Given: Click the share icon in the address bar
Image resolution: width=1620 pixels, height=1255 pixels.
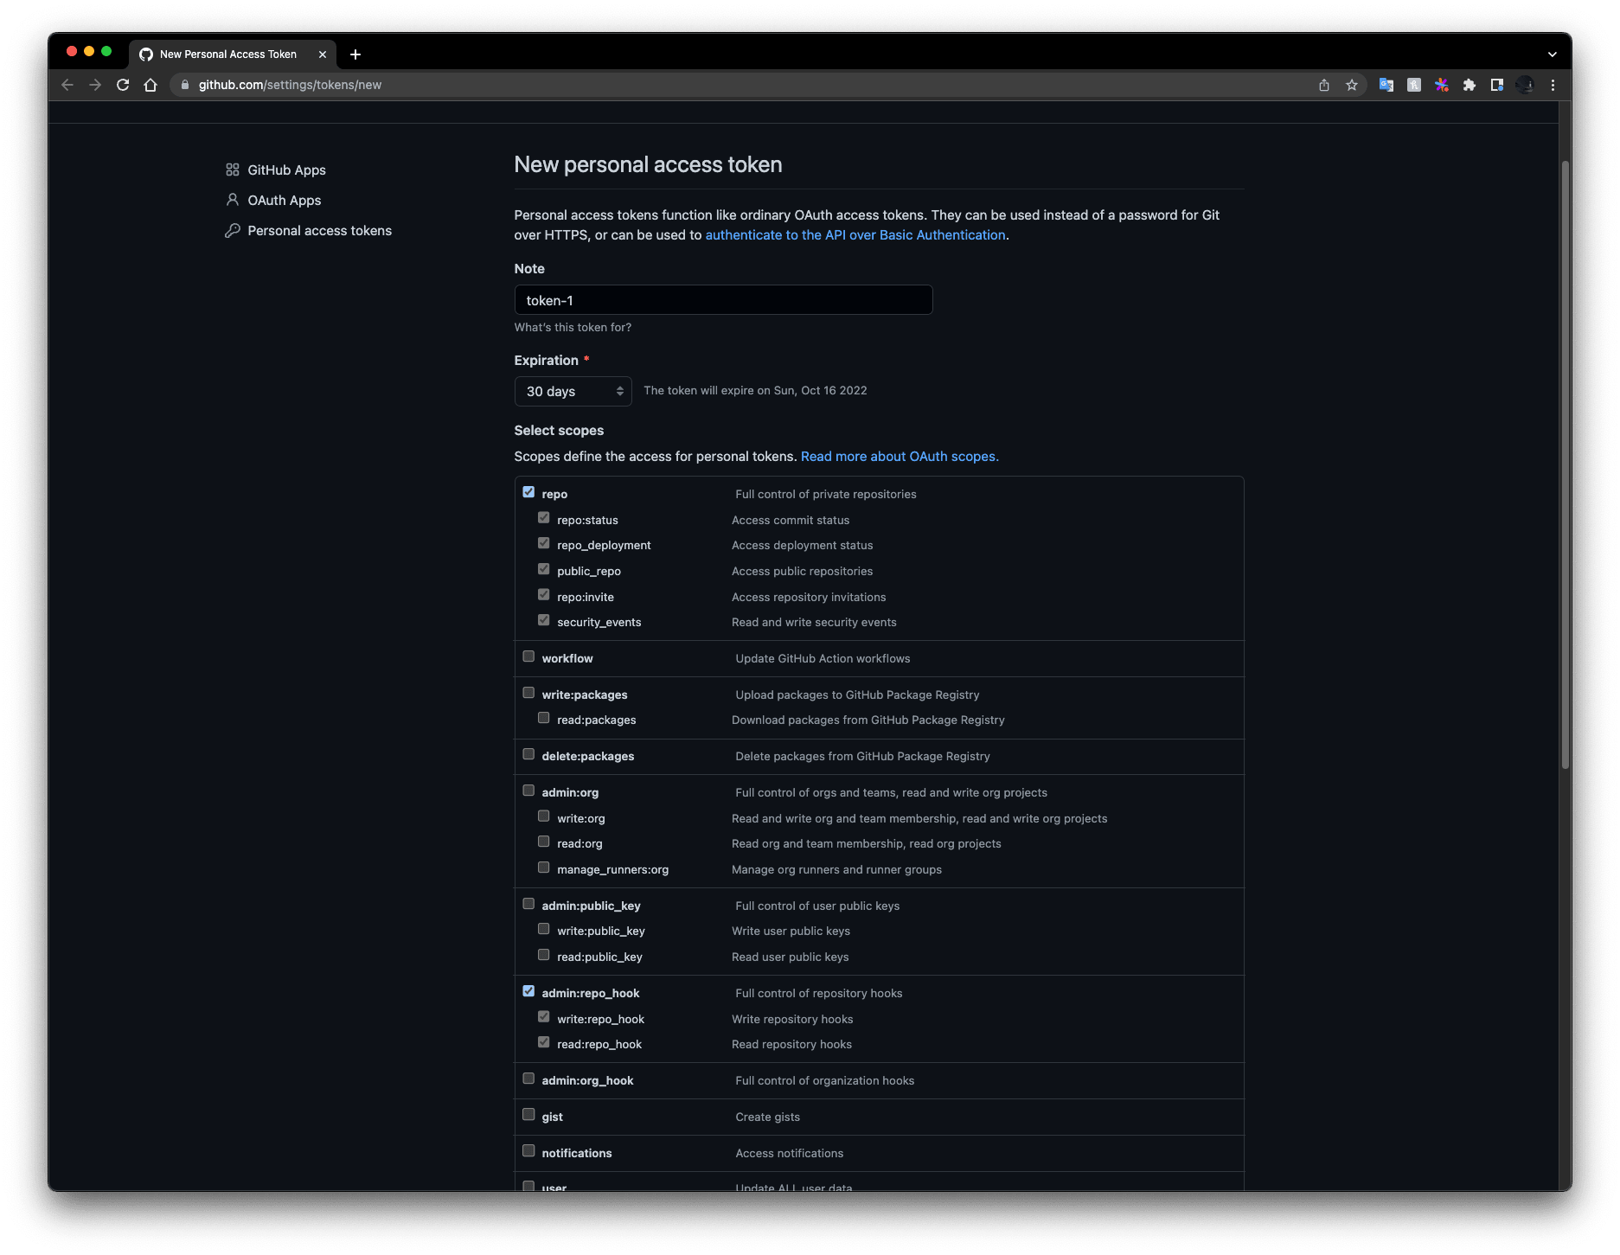Looking at the screenshot, I should coord(1323,84).
